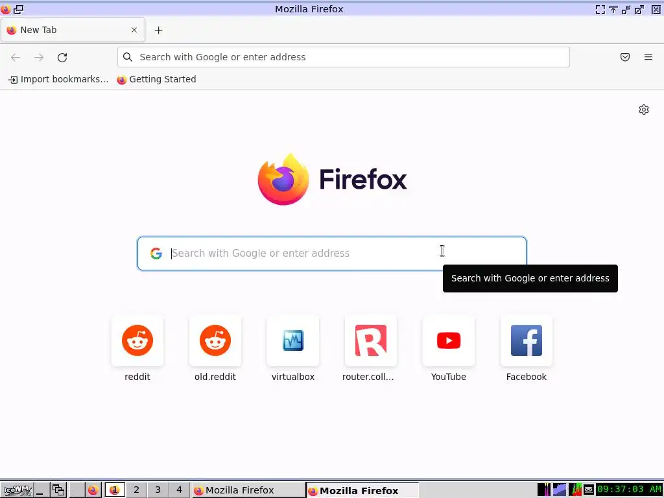Minimize window using title bar shrink icon
This screenshot has width=664, height=498.
click(x=626, y=9)
